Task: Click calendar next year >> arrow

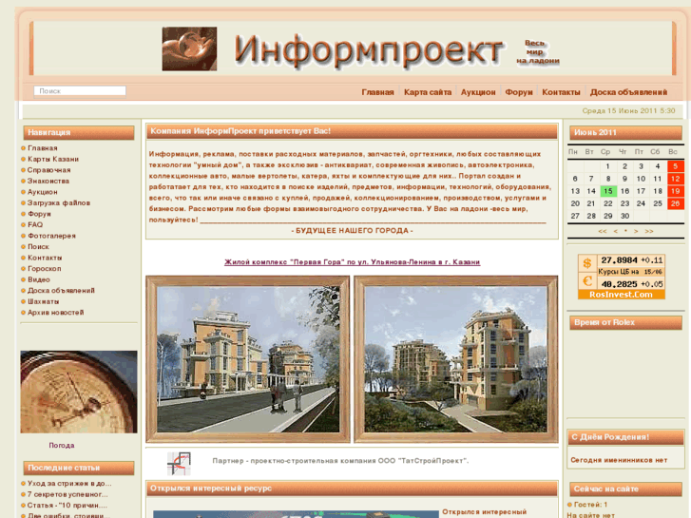Action: tap(649, 231)
